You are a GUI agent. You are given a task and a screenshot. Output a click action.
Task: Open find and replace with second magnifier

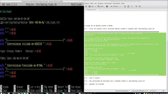point(140,6)
